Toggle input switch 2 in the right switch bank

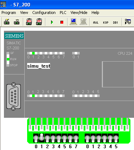click(x=99, y=138)
